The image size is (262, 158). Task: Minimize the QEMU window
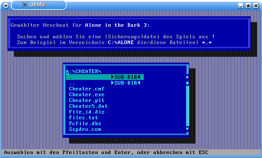(x=240, y=6)
